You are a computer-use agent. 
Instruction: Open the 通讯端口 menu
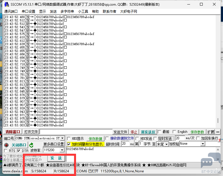11,11
